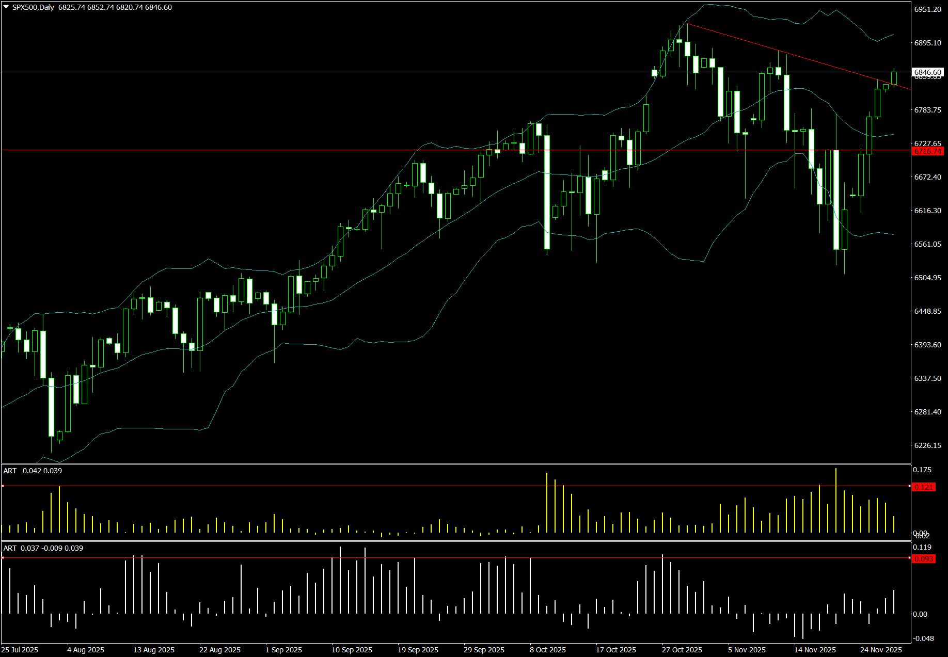948x657 pixels.
Task: Click the 6846.60 price tag on the right axis
Action: pyautogui.click(x=927, y=72)
